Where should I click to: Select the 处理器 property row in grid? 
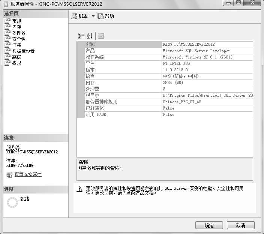(168, 89)
